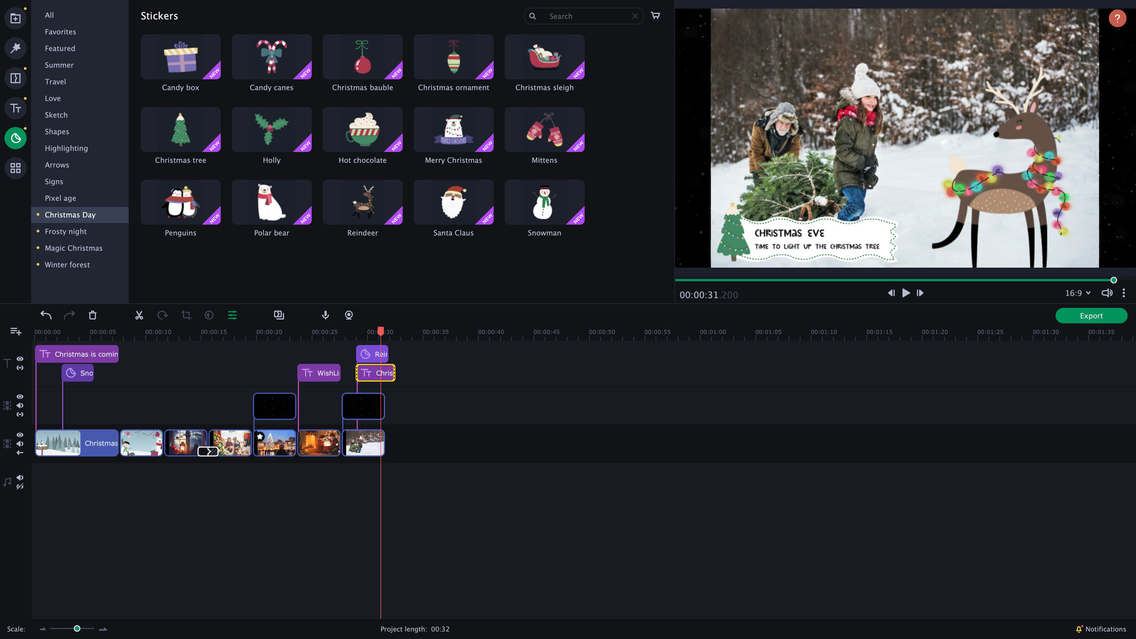Open the help question mark button
The height and width of the screenshot is (639, 1136).
coord(1117,18)
